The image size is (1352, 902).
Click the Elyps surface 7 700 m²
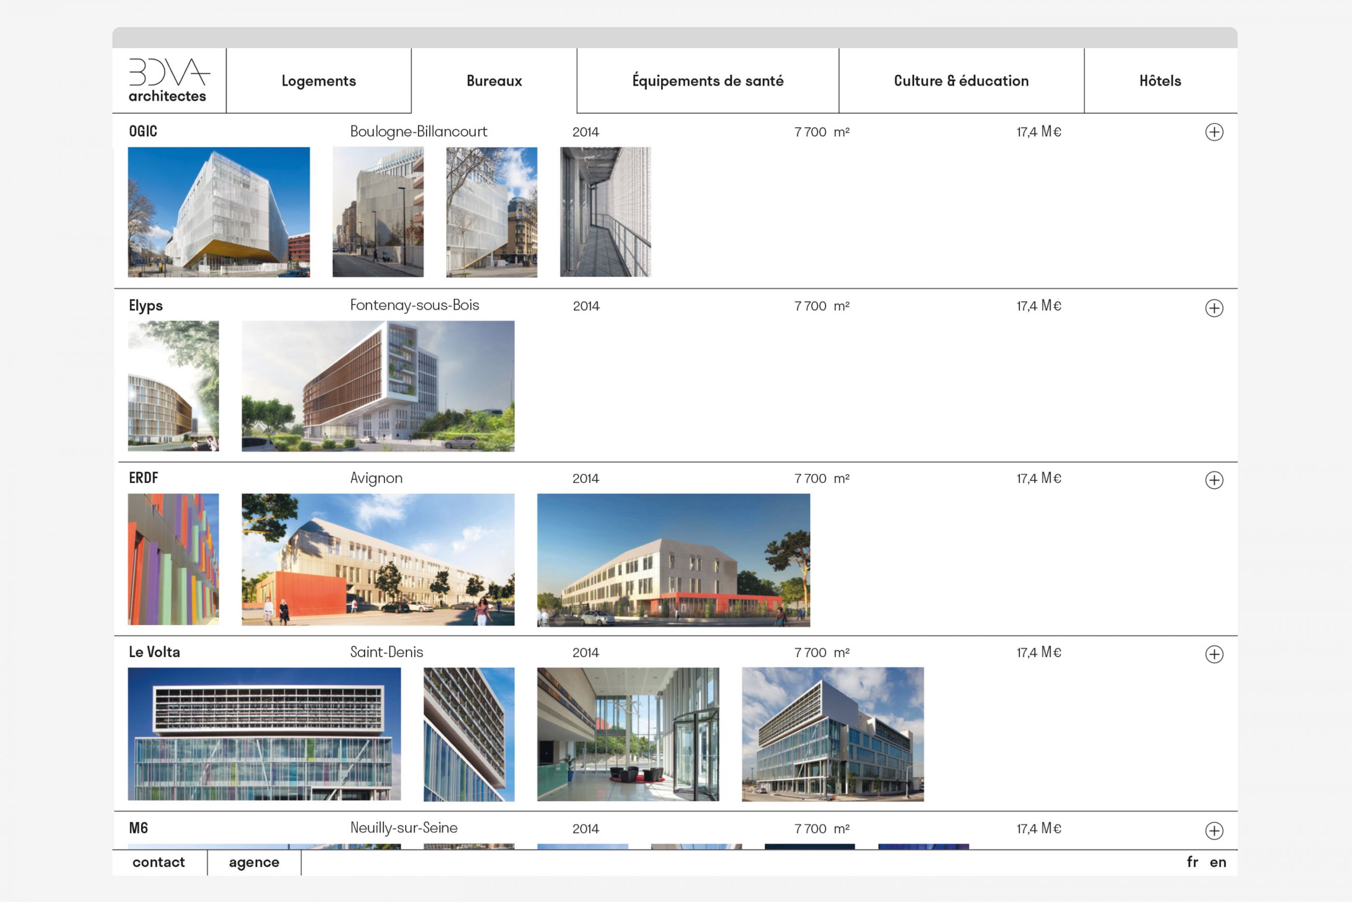822,306
